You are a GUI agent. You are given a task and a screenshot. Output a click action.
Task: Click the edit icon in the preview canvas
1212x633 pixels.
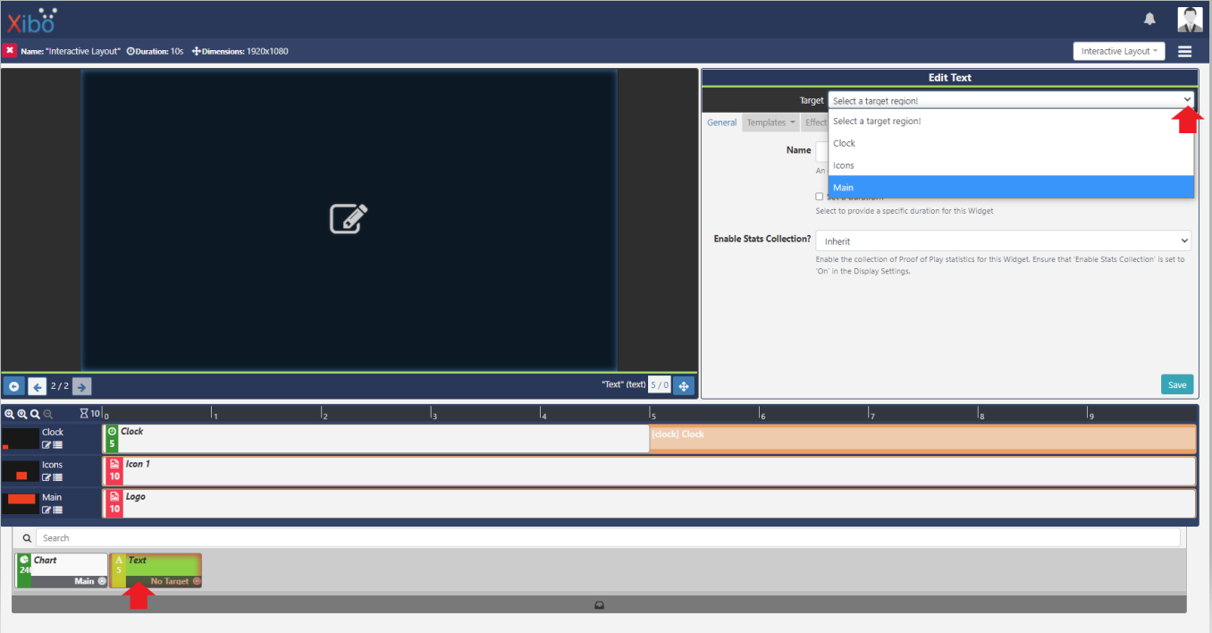[349, 219]
